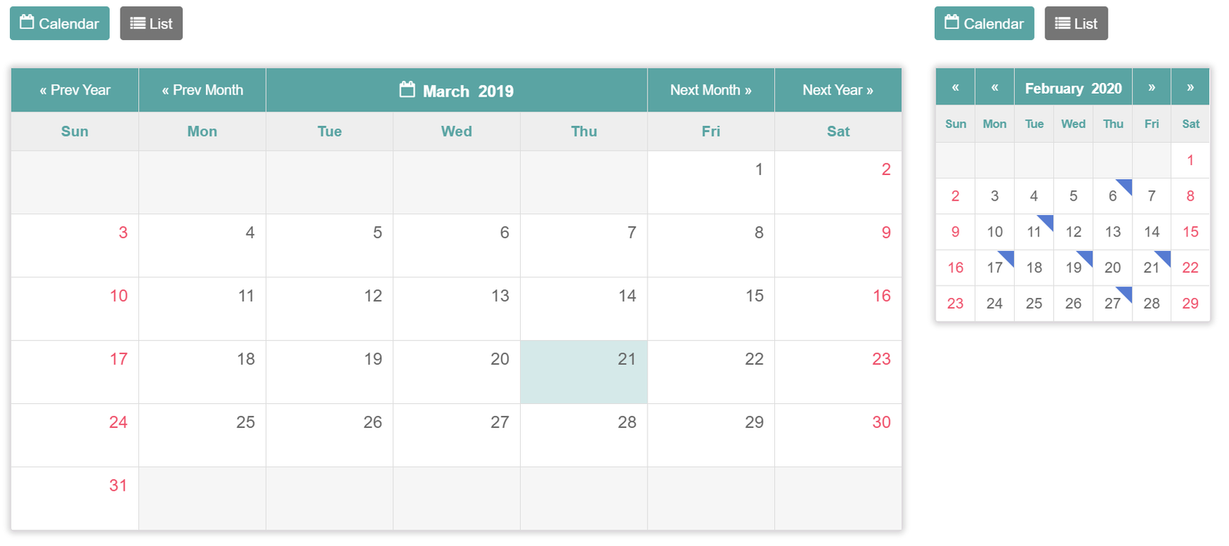This screenshot has height=546, width=1229.
Task: Select highlighted March 21 cell
Action: click(x=584, y=372)
